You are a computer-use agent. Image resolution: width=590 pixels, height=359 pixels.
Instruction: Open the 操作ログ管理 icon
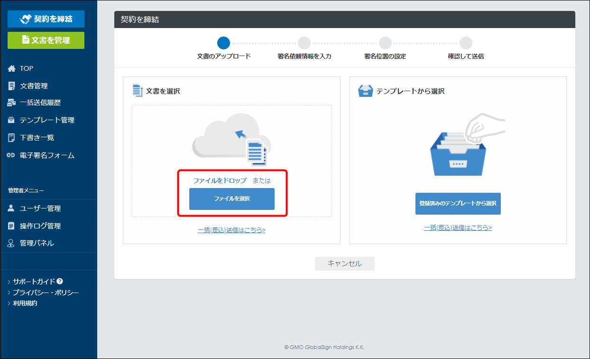[x=12, y=226]
